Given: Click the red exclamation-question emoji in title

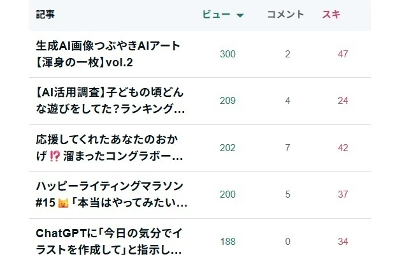Looking at the screenshot, I should [55, 156].
